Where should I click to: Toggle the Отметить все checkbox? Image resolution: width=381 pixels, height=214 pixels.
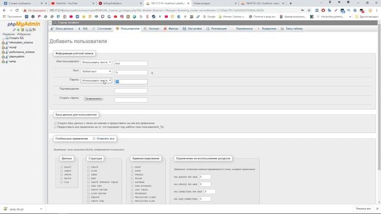[x=94, y=139]
